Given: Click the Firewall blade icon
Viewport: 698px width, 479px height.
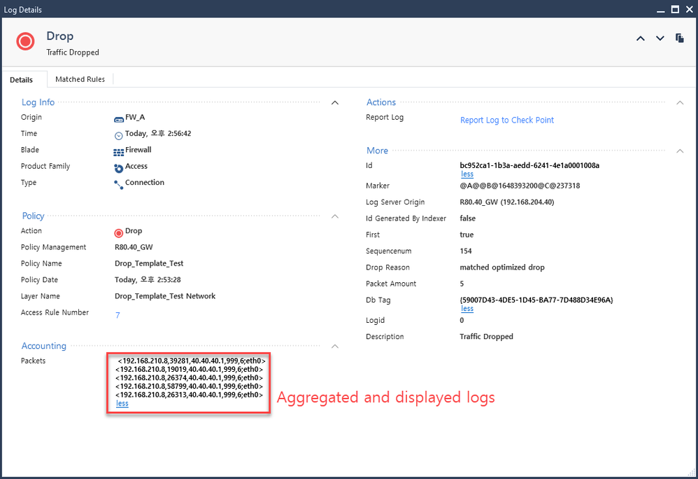Looking at the screenshot, I should [119, 151].
